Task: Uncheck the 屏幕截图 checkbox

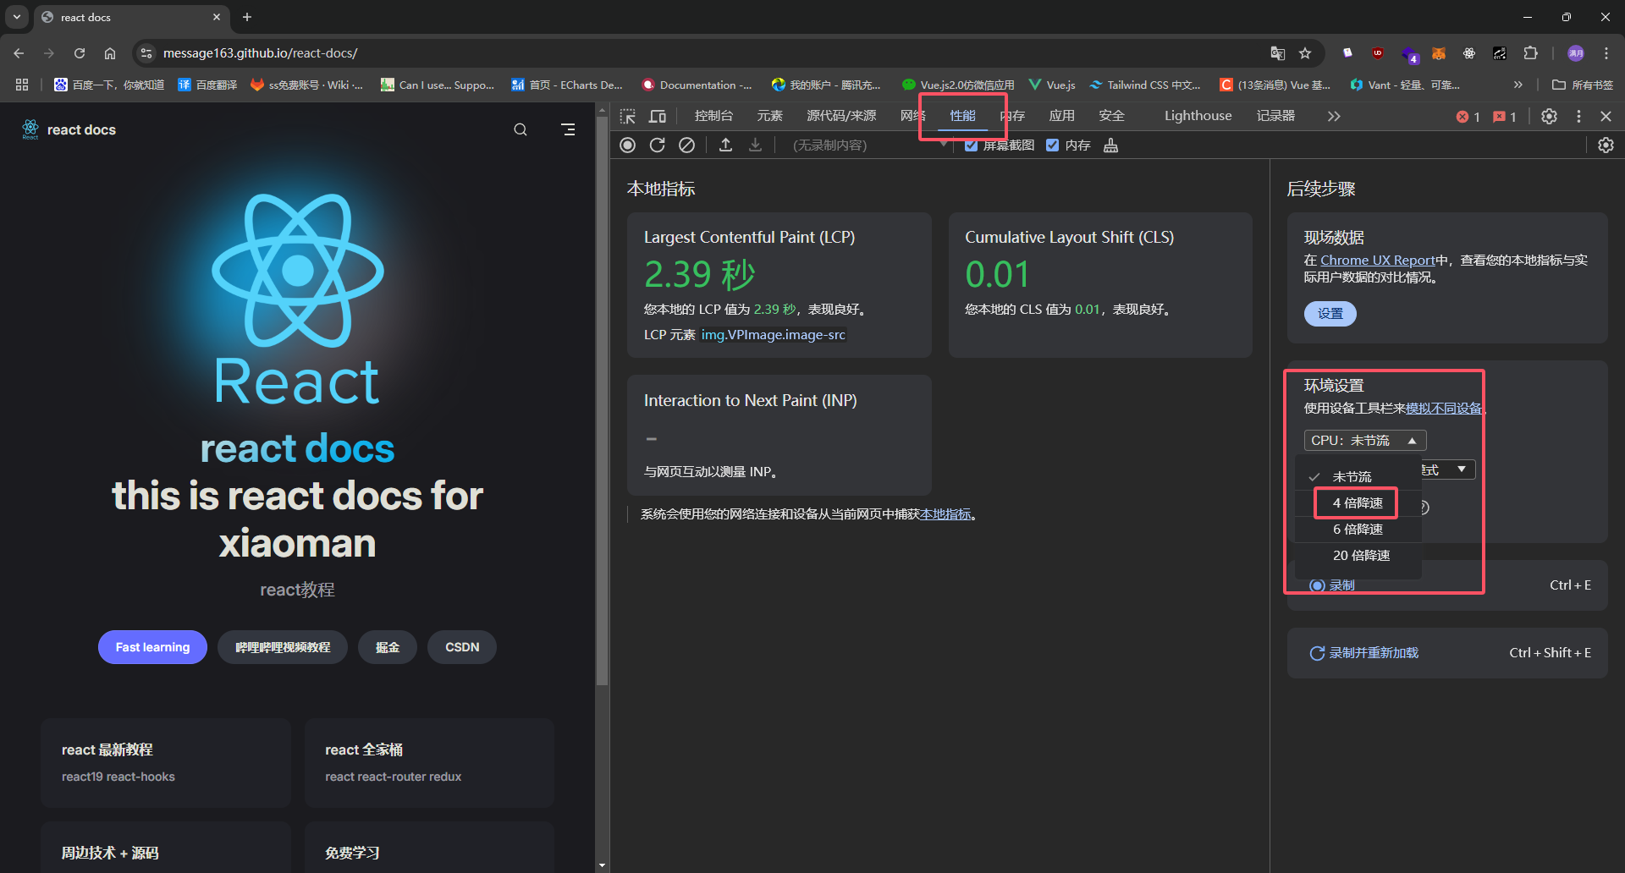Action: pyautogui.click(x=971, y=145)
